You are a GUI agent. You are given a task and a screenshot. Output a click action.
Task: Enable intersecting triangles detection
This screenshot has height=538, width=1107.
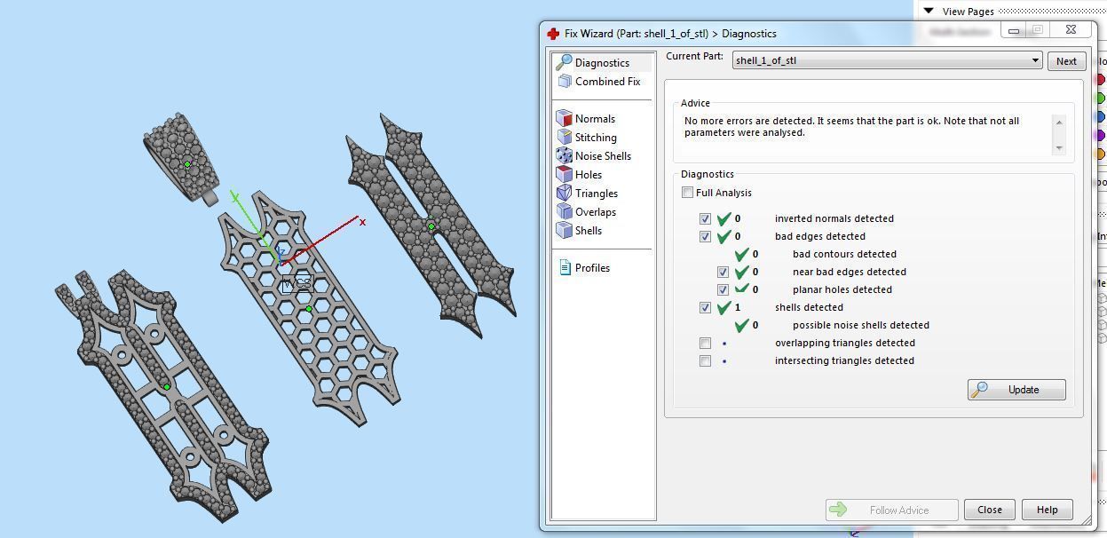[x=705, y=360]
